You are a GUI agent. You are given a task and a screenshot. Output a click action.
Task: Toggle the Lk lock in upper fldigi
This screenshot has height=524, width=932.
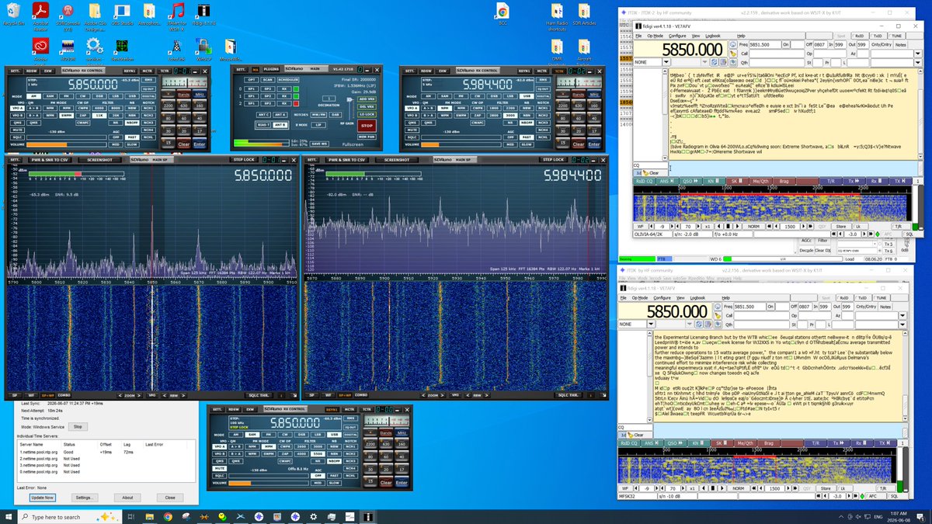coord(862,226)
